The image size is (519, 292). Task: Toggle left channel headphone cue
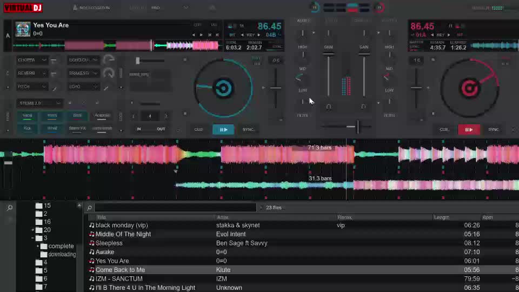tap(329, 107)
